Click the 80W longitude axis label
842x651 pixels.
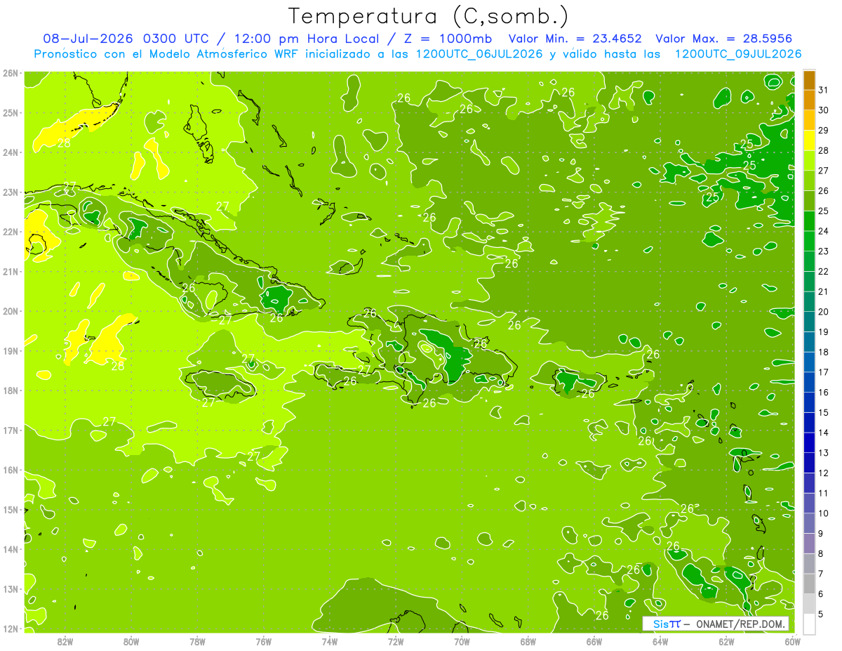point(131,640)
